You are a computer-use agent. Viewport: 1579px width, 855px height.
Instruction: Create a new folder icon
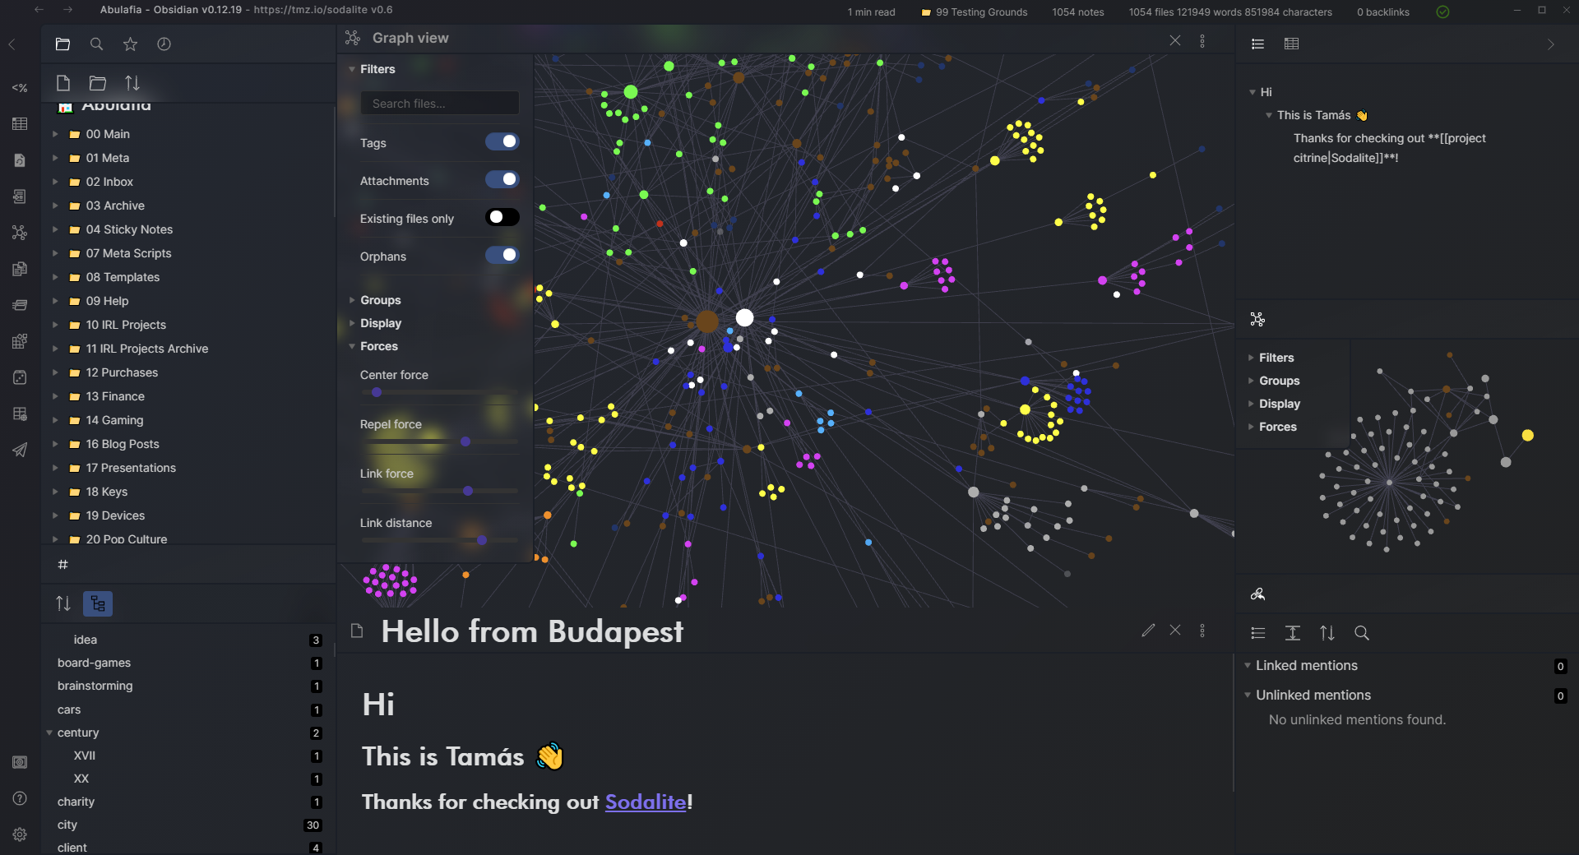(x=98, y=83)
